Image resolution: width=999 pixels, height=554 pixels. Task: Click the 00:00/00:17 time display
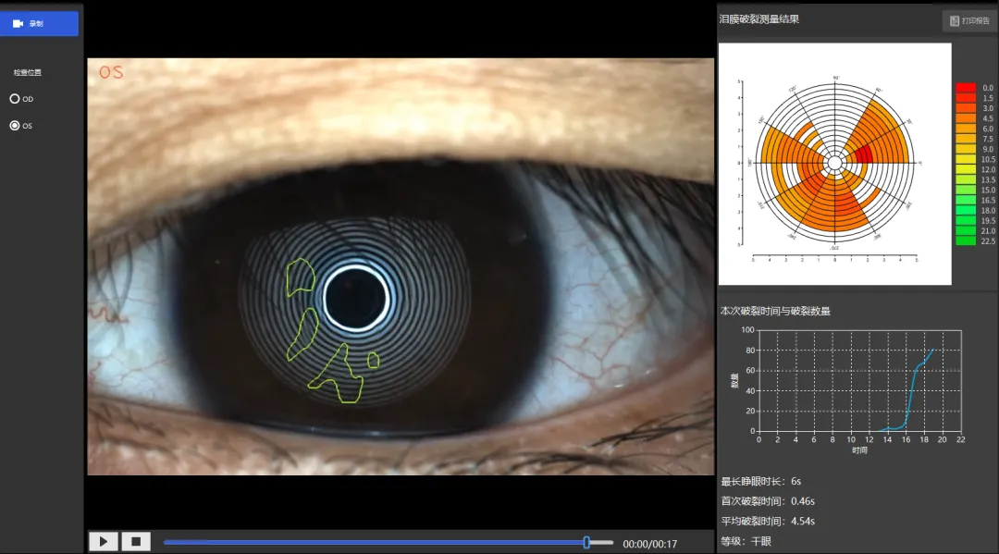tap(650, 544)
